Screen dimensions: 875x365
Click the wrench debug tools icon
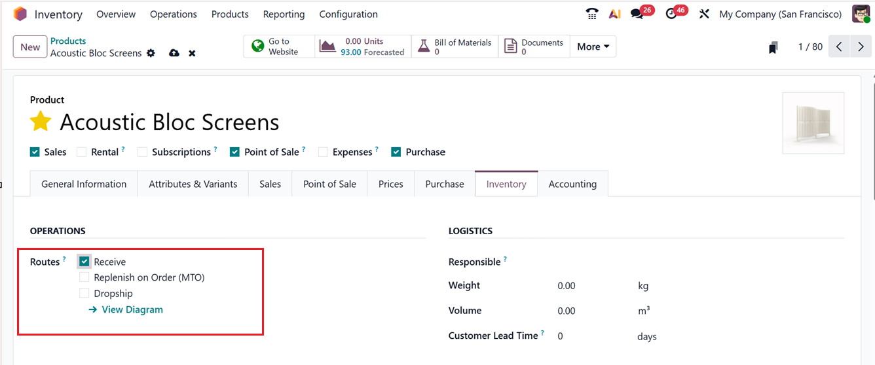(704, 14)
